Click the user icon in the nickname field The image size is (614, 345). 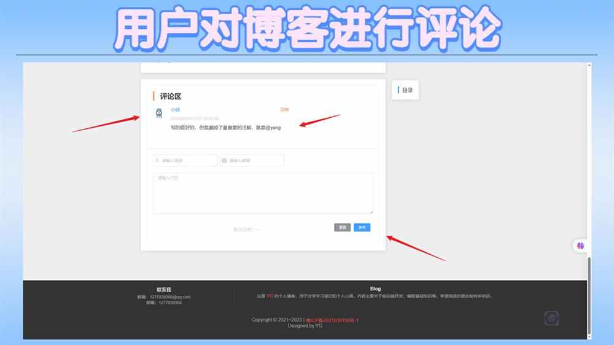(157, 161)
